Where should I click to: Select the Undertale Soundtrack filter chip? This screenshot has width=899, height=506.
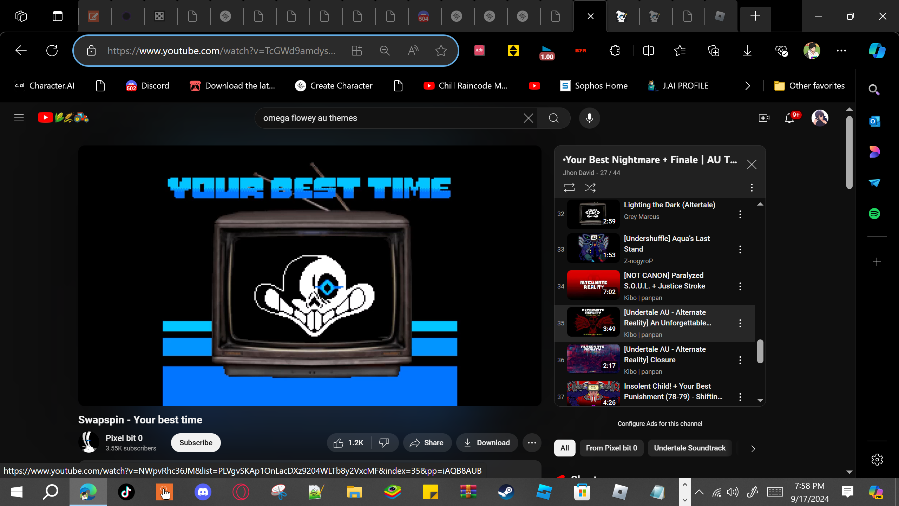click(689, 448)
